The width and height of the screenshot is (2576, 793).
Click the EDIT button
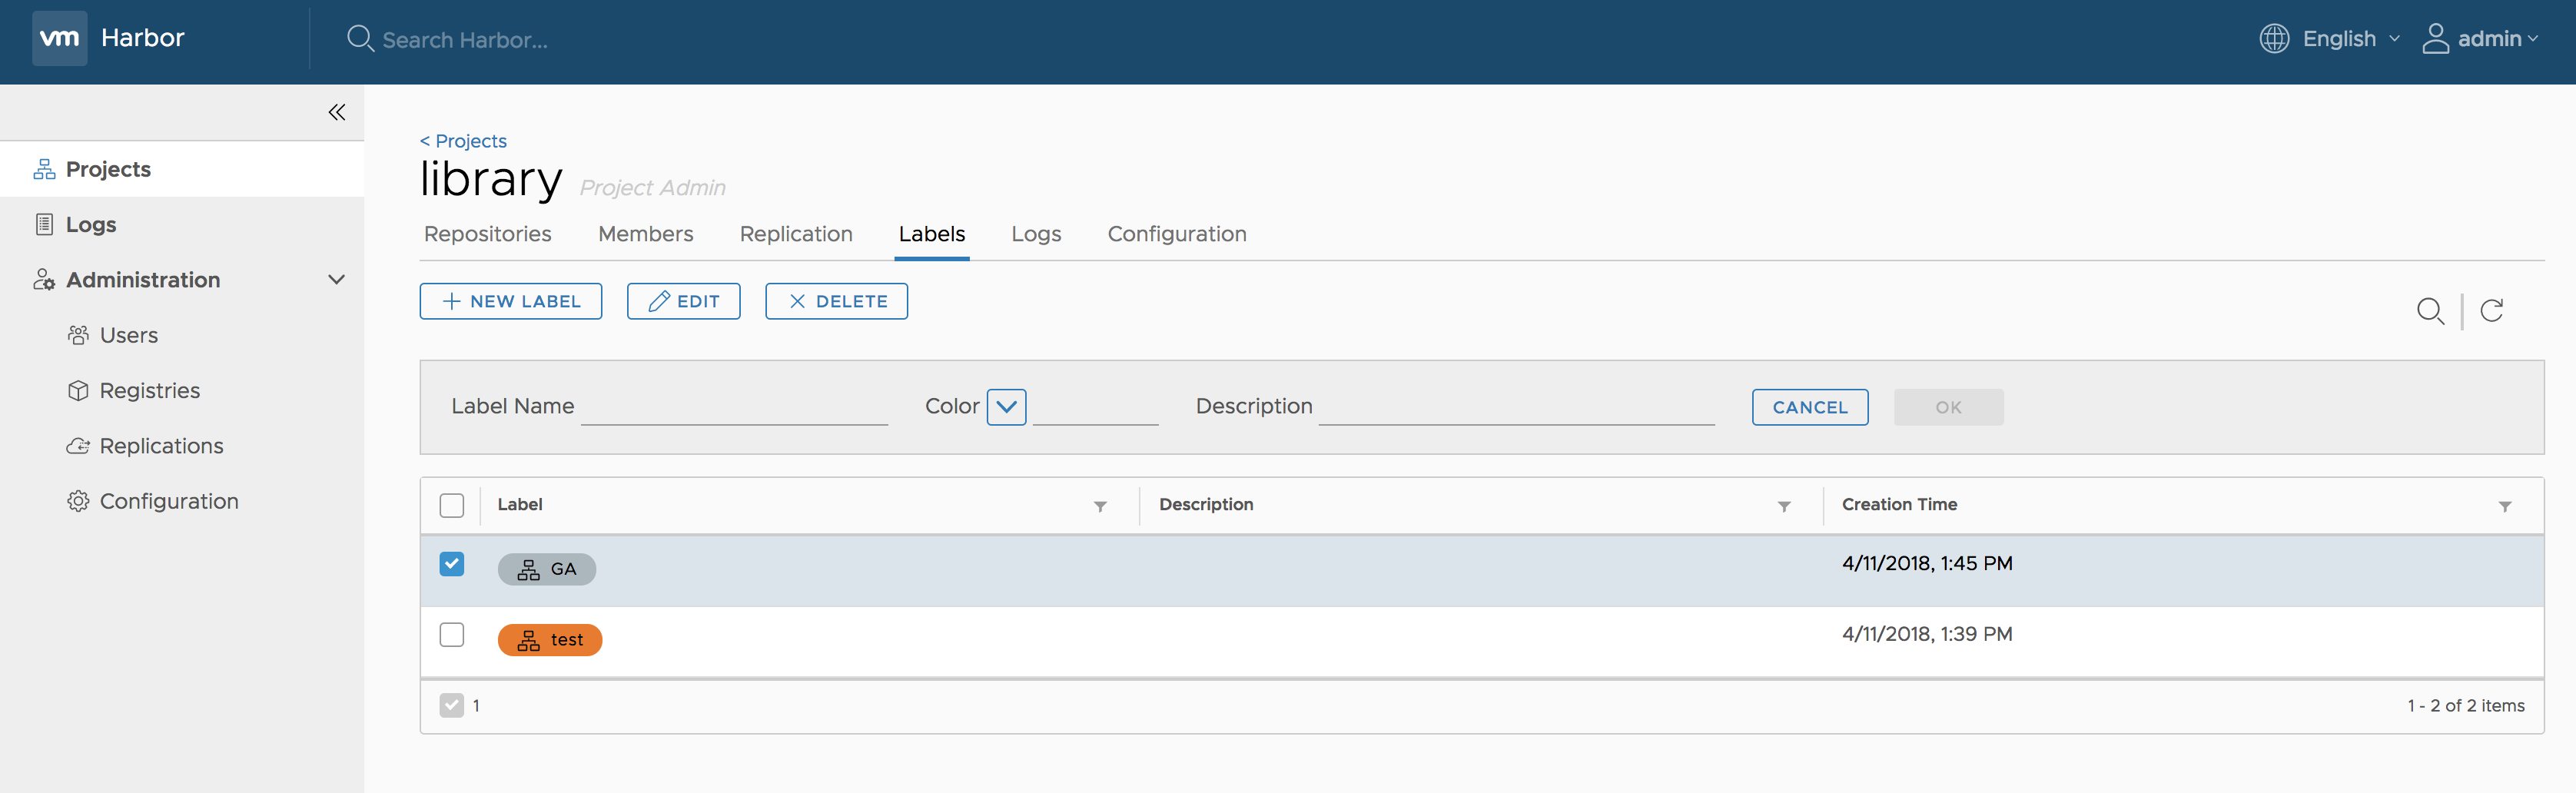[x=683, y=301]
